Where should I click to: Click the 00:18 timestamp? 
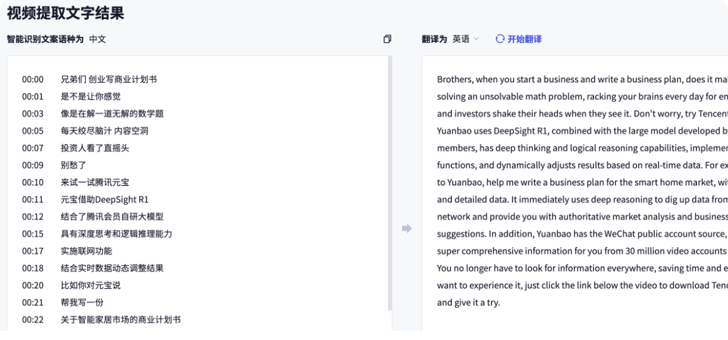click(32, 269)
